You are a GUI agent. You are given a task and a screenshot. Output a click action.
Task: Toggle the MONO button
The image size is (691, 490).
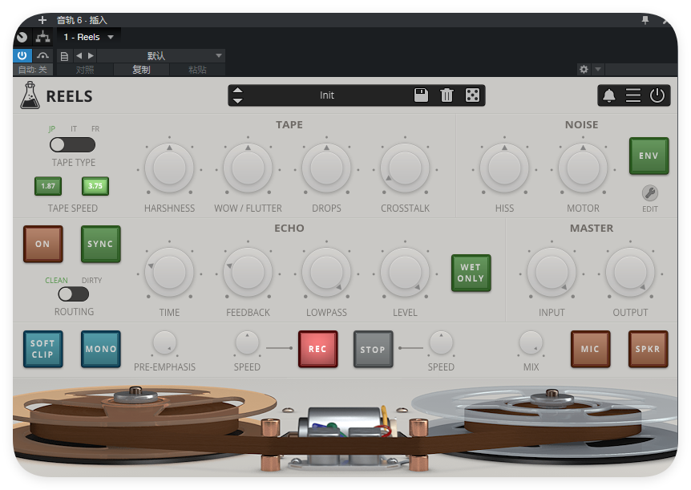click(100, 349)
